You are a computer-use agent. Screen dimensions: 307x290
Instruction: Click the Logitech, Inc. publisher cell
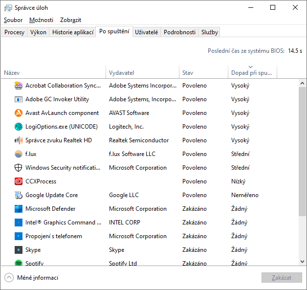pos(126,127)
